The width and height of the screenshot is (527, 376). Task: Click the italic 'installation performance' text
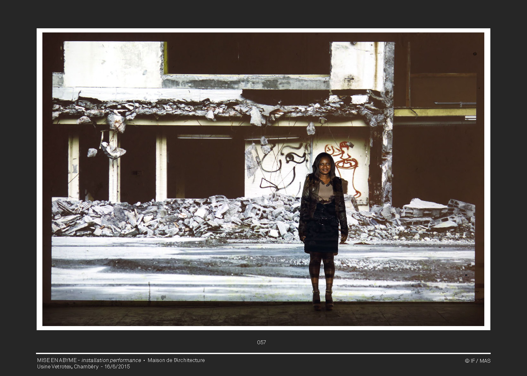(x=111, y=360)
